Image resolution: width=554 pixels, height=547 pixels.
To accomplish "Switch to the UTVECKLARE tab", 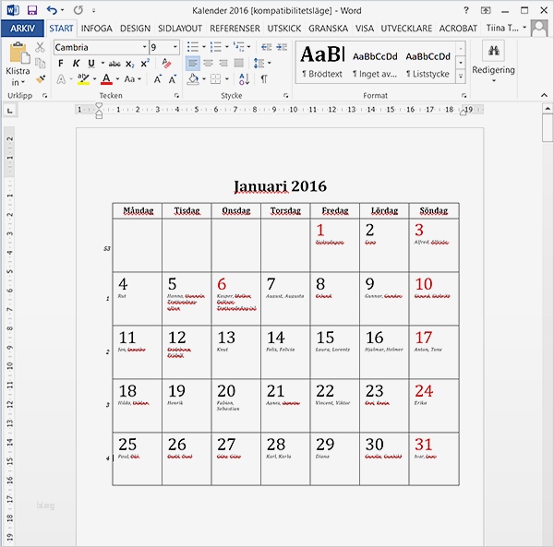I will 406,29.
